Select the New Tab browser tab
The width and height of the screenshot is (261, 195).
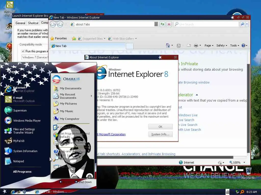88,46
